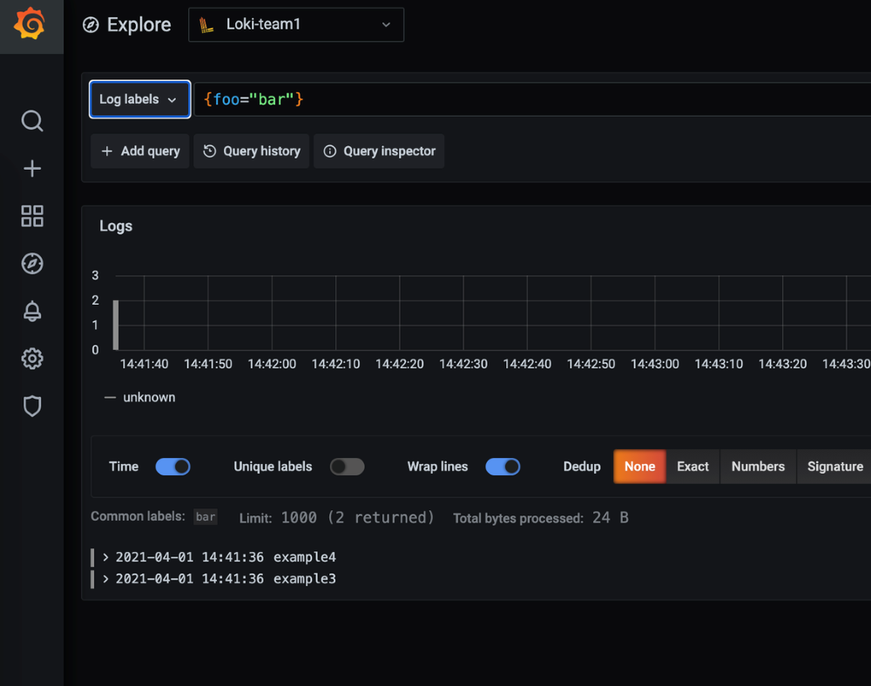Open the Search sidebar icon
The width and height of the screenshot is (871, 686).
[31, 121]
